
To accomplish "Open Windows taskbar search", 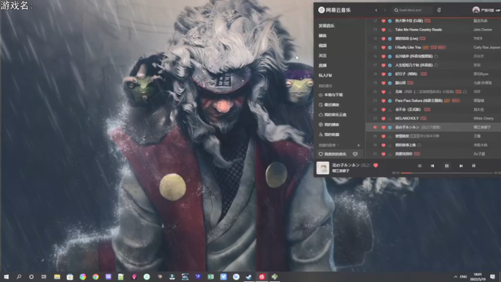I will coord(19,276).
